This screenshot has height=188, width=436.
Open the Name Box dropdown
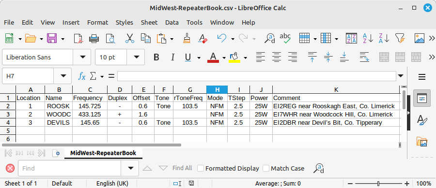point(63,76)
